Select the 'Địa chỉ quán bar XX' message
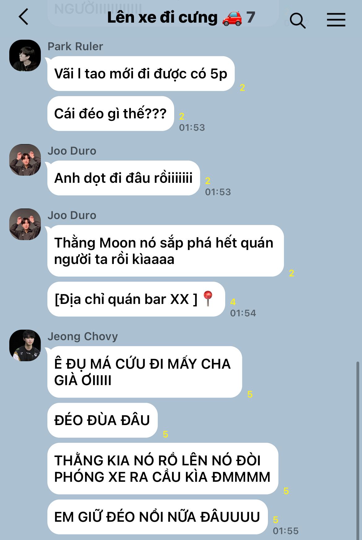The height and width of the screenshot is (540, 362). point(136,299)
